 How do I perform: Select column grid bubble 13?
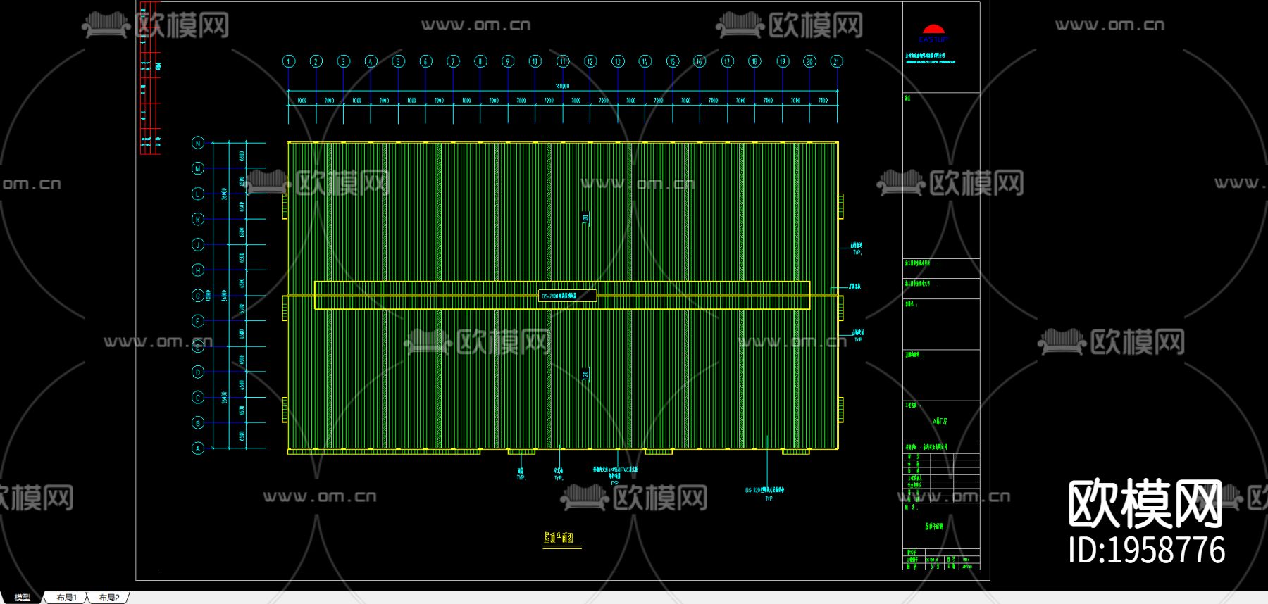point(618,61)
